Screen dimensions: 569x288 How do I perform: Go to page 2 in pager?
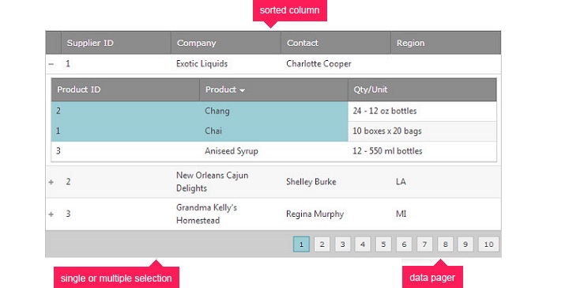click(322, 244)
